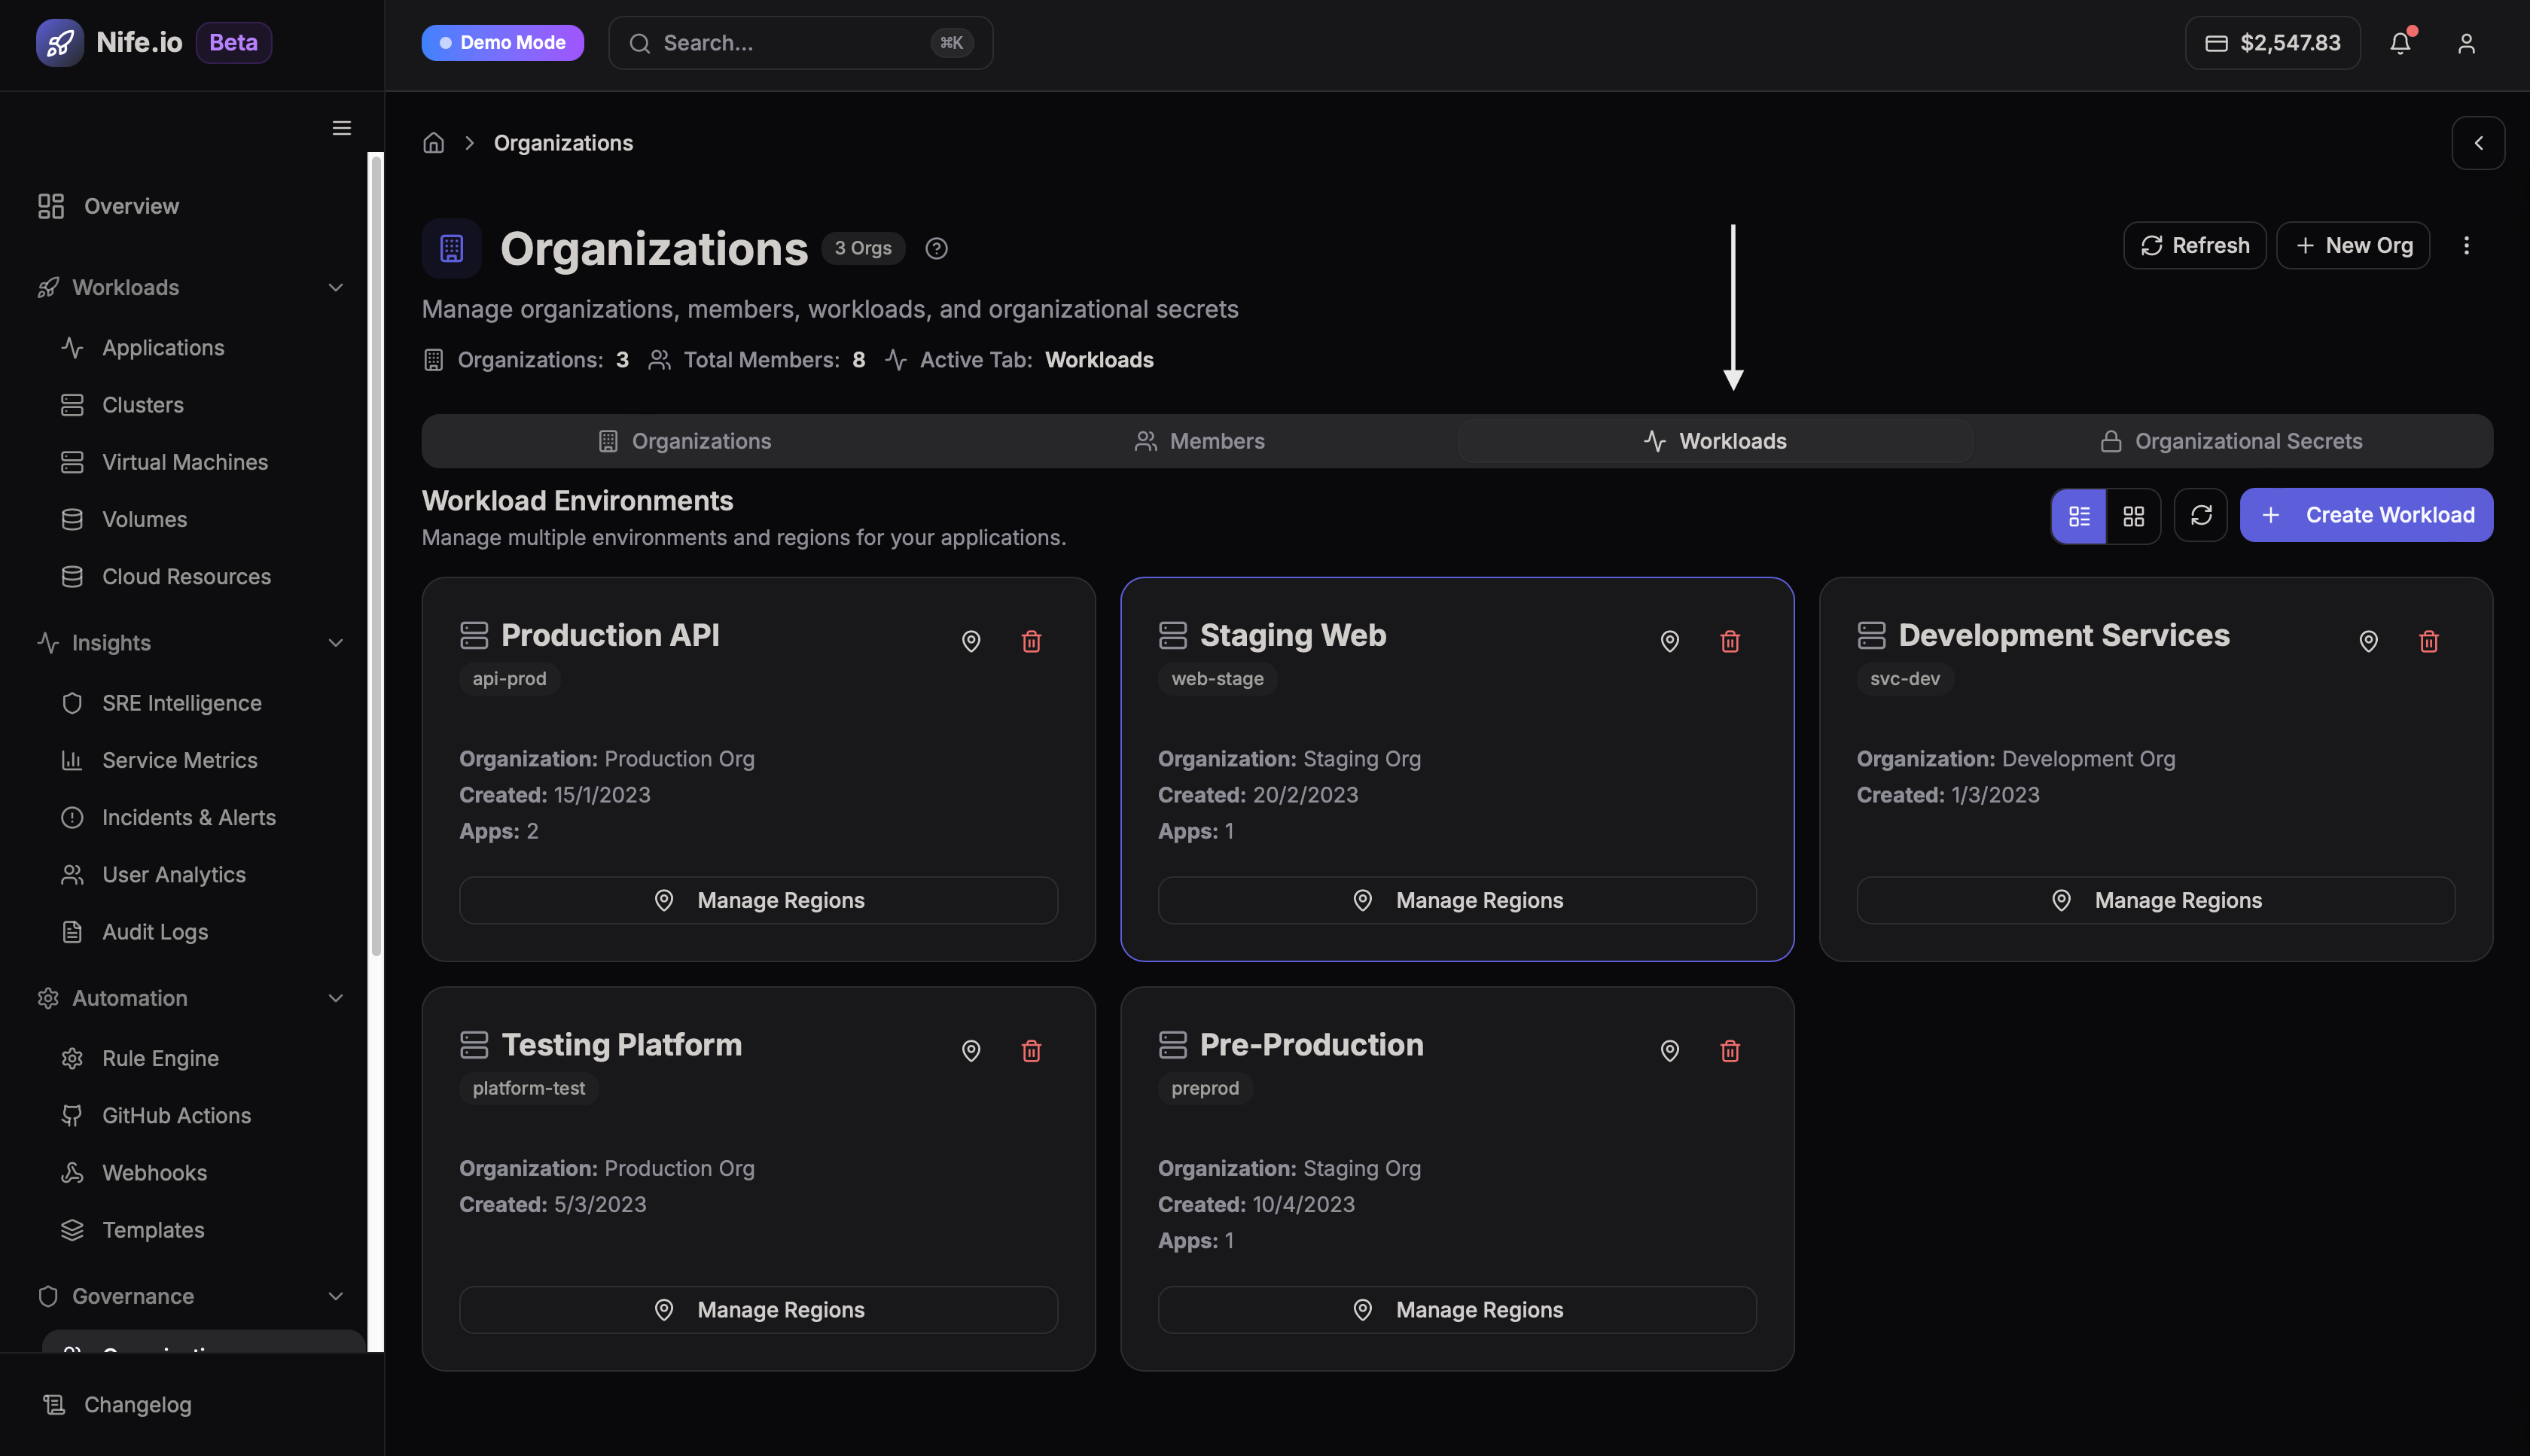Click the notifications bell icon
The width and height of the screenshot is (2530, 1456).
2401,43
